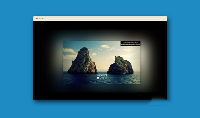Click the green maximize dot

point(43,18)
